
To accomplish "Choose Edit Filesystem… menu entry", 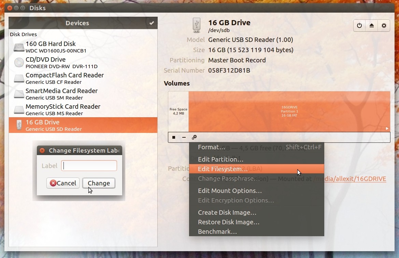I will [257, 169].
